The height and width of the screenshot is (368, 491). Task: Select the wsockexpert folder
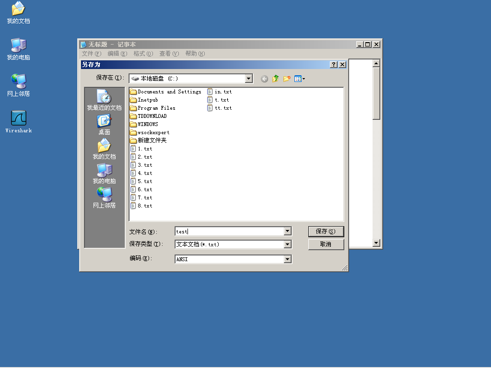150,132
